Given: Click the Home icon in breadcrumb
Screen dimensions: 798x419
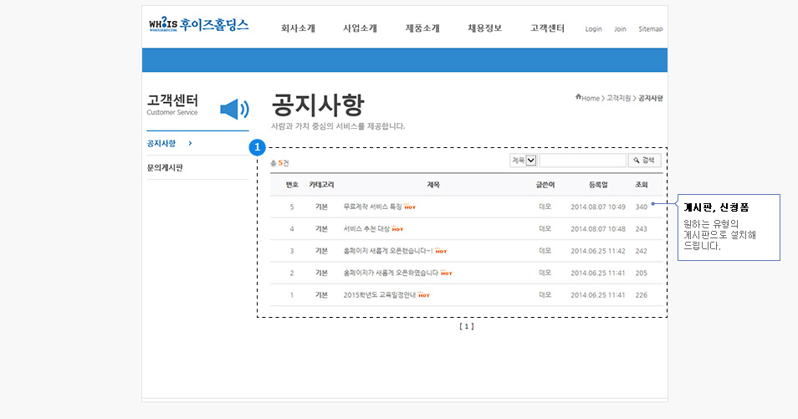Looking at the screenshot, I should [579, 98].
